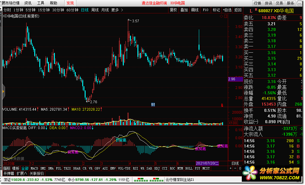Select the VOL-TDX indicator

(x=124, y=168)
